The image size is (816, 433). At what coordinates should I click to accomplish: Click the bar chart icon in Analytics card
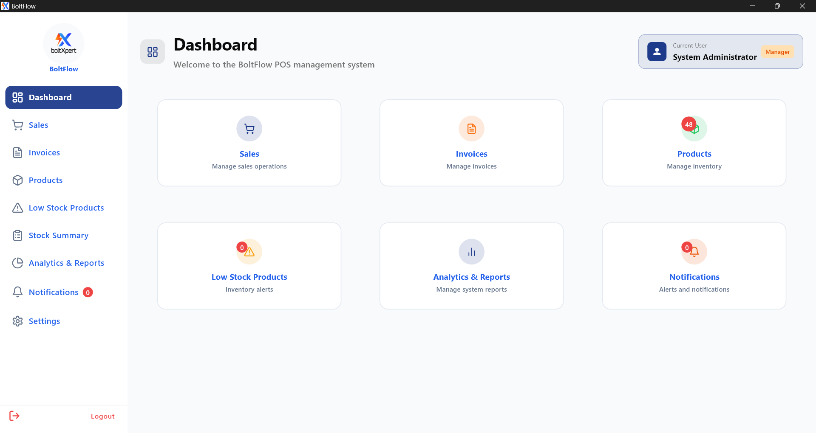(x=471, y=252)
